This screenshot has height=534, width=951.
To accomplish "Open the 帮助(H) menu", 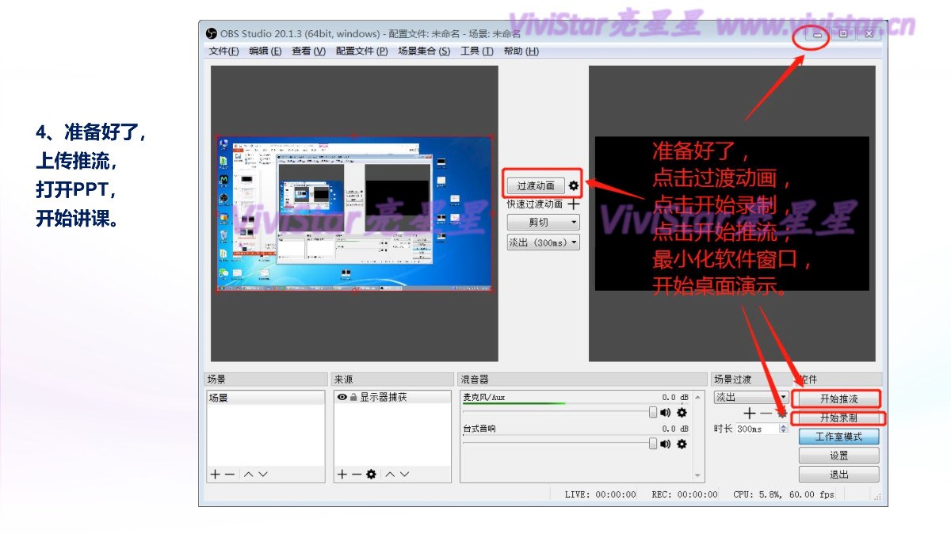I will point(521,51).
